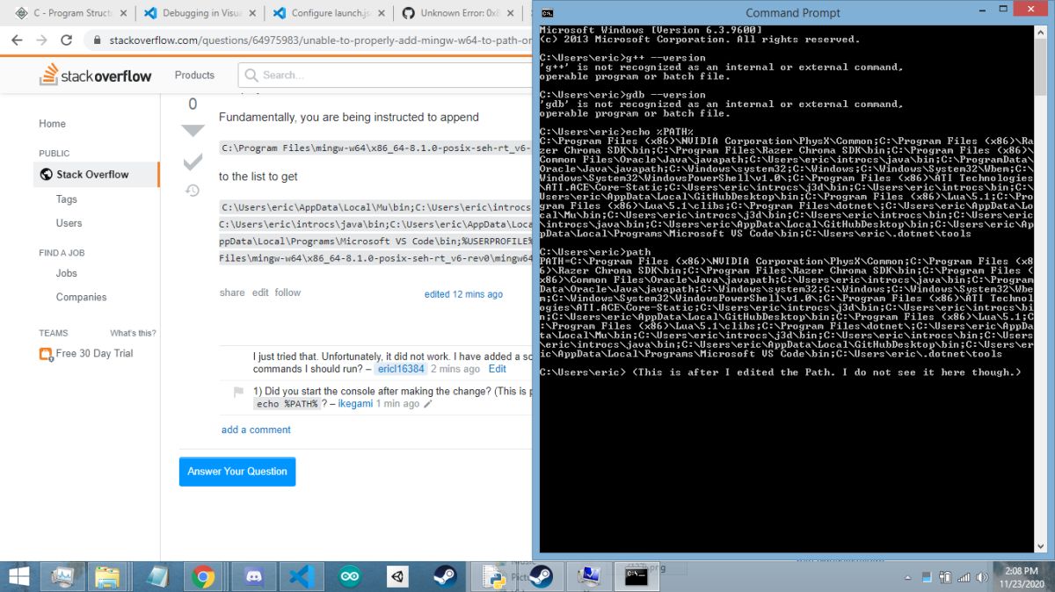Viewport: 1055px width, 592px height.
Task: Click the answer vote count 0
Action: tap(193, 105)
